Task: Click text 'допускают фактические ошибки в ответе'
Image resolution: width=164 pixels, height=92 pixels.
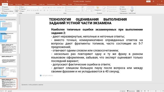Action: [x=81, y=64]
